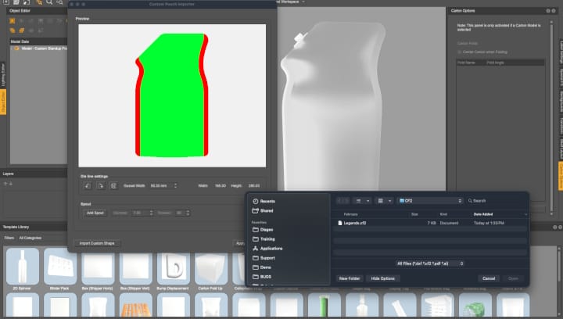563x319 pixels.
Task: Open the list view options dropdown
Action: (x=364, y=201)
